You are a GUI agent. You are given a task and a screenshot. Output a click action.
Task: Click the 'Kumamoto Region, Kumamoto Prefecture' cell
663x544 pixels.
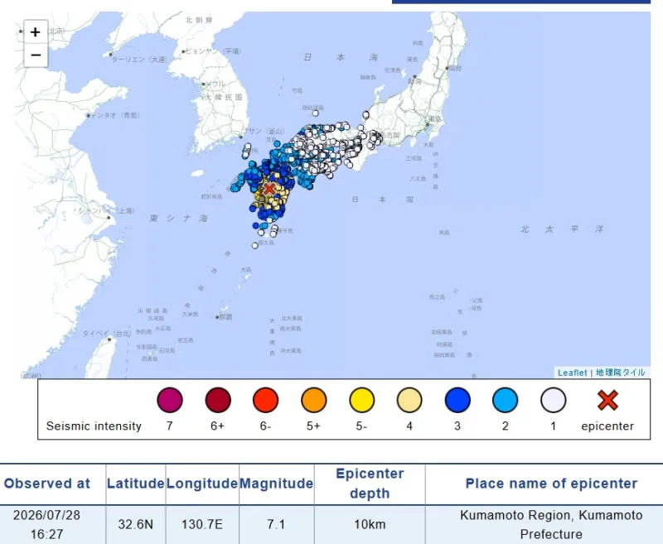coord(551,524)
